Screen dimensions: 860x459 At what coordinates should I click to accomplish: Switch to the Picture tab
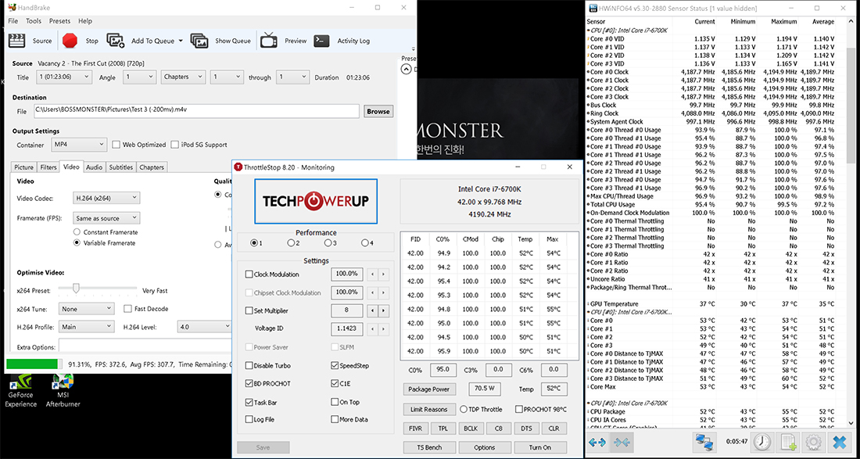[x=23, y=167]
